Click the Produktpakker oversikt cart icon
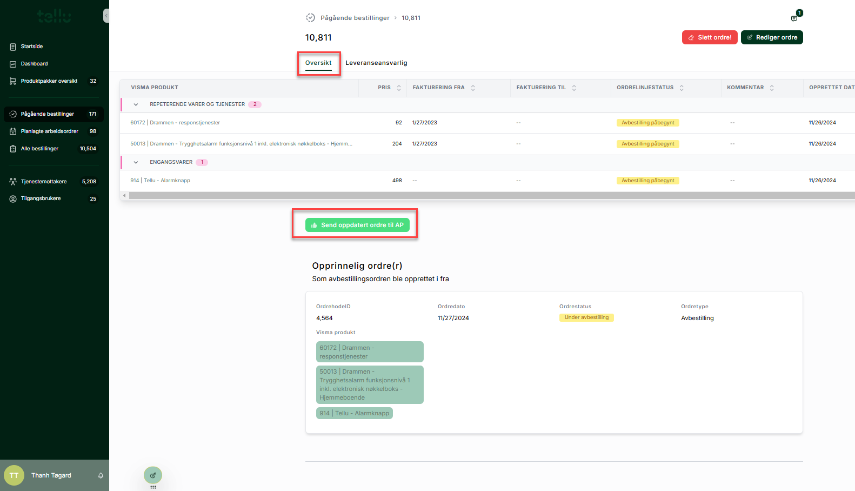 (13, 81)
